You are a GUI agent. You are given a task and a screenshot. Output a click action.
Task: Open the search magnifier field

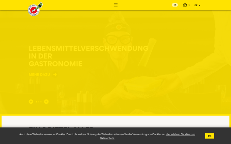175,5
